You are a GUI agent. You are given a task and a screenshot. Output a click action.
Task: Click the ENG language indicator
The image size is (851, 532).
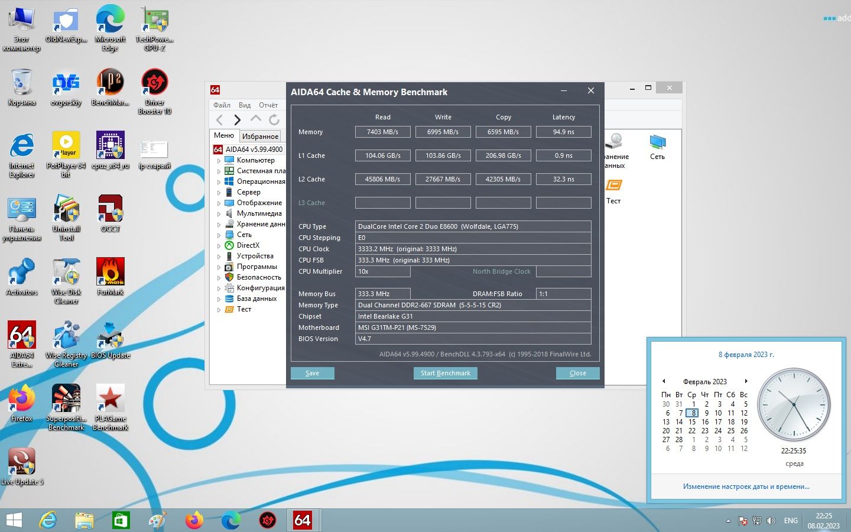tap(791, 521)
